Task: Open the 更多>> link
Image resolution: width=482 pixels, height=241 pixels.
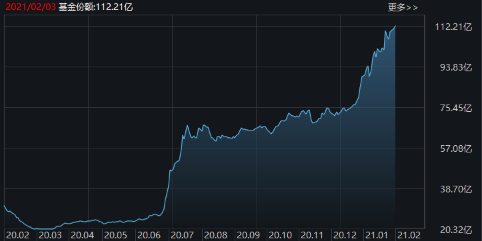Action: coord(403,7)
